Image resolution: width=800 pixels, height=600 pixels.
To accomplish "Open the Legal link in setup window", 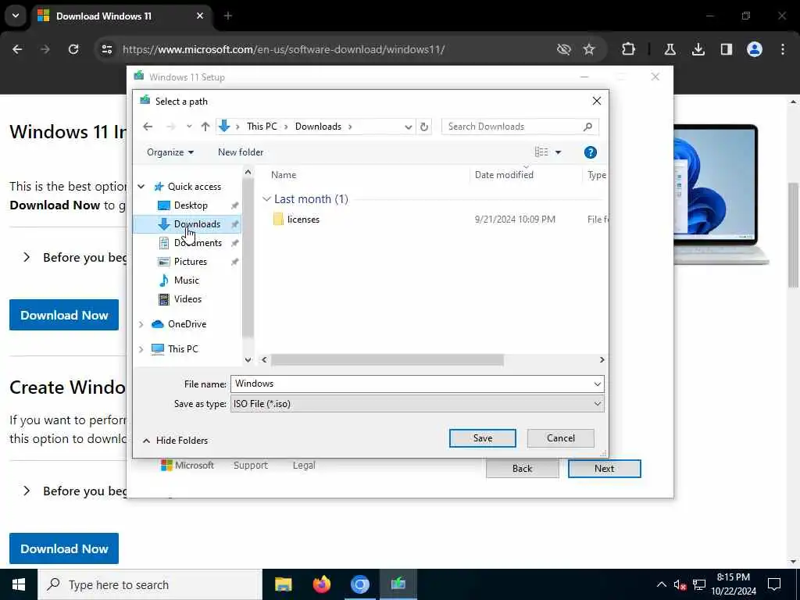I will 304,466.
